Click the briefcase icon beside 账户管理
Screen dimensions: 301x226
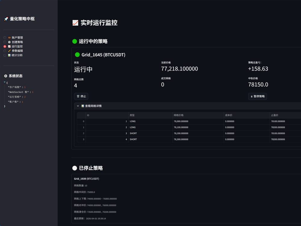pyautogui.click(x=9, y=38)
